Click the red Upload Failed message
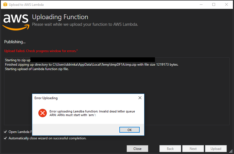The height and width of the screenshot is (154, 234). point(41,51)
